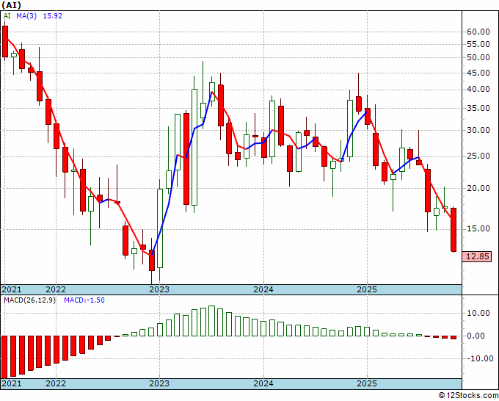Screen dimensions: 499x401
Task: Click 2025 on the MACD time axis
Action: point(367,383)
